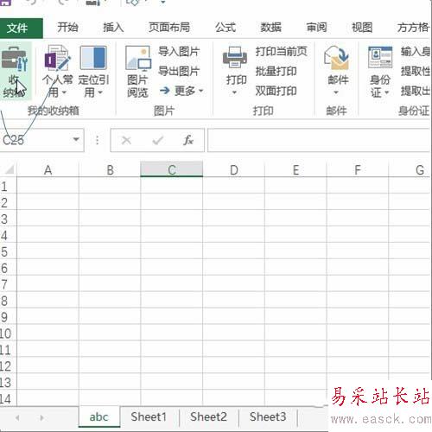Select the Sheet2 tab
Image resolution: width=432 pixels, height=432 pixels.
coord(208,416)
